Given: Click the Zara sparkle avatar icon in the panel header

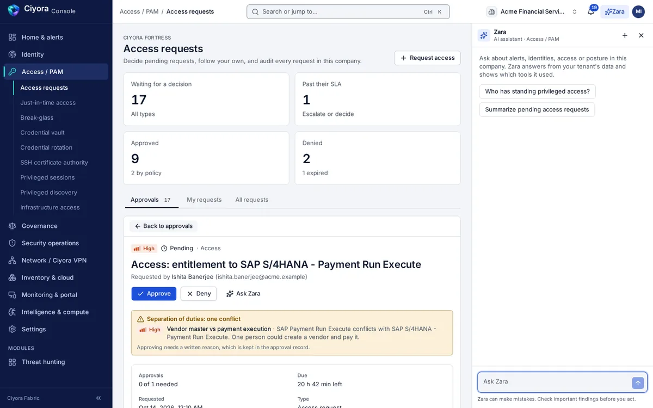Looking at the screenshot, I should [484, 35].
